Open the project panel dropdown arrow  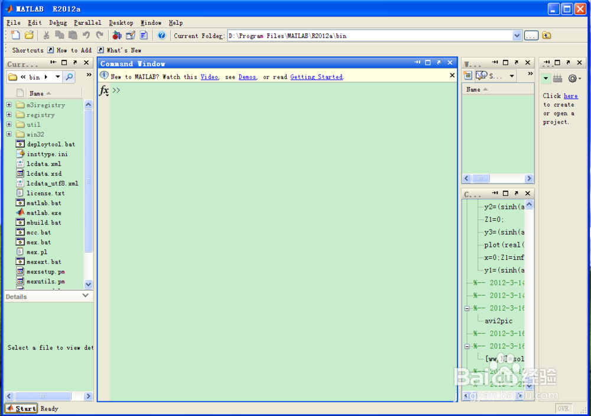[x=545, y=79]
